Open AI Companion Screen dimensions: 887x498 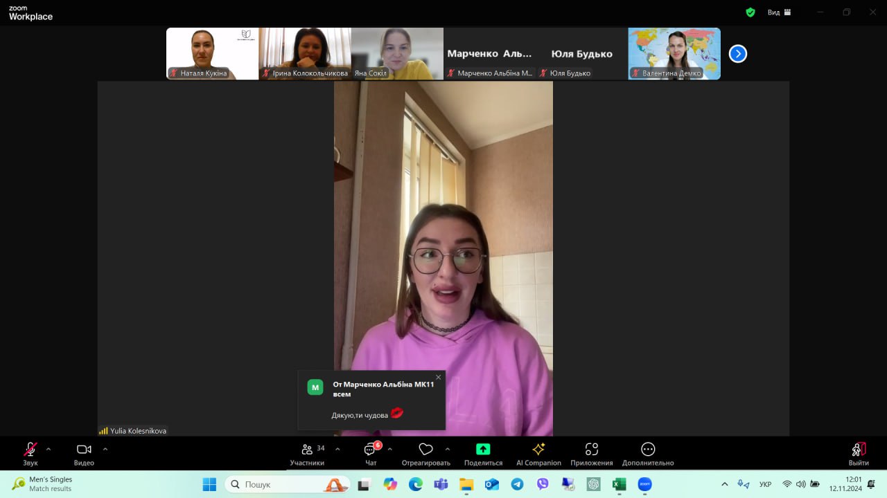538,454
